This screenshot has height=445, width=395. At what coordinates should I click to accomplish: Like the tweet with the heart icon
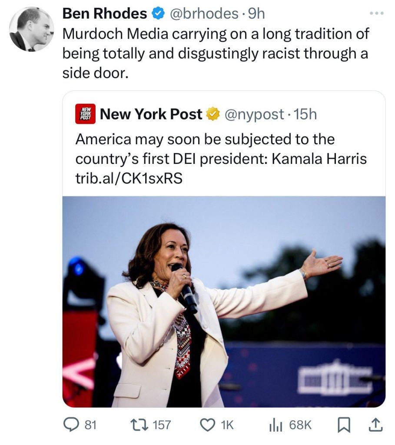click(x=209, y=425)
